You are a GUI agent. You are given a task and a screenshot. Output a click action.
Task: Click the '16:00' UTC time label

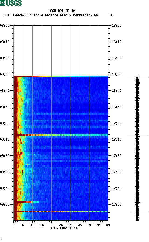click(x=116, y=25)
